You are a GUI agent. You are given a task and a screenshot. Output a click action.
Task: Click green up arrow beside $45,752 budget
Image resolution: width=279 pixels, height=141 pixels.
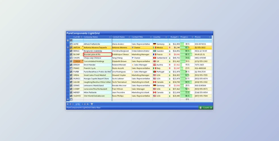tap(170, 58)
